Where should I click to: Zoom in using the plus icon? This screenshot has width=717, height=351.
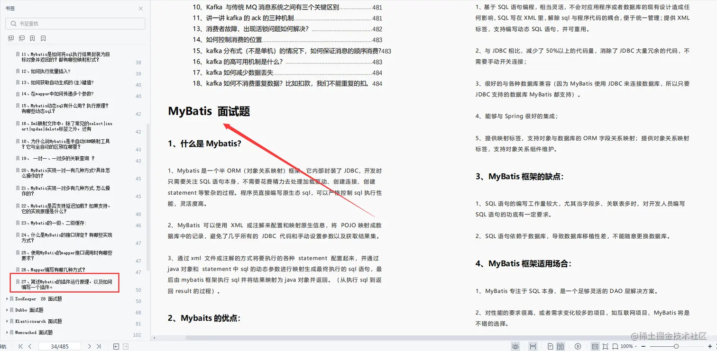coord(711,346)
